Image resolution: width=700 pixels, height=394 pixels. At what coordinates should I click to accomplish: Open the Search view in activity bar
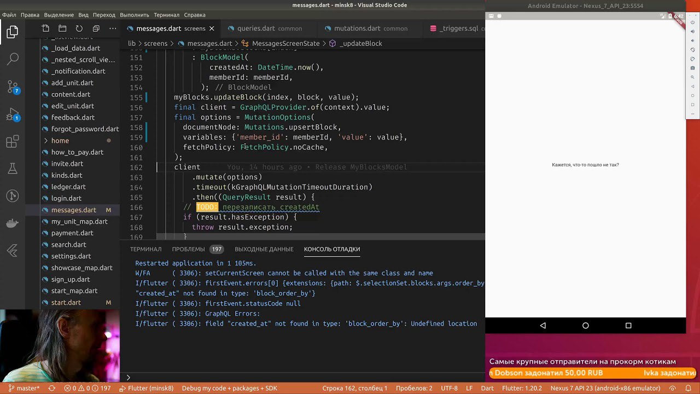click(x=13, y=59)
